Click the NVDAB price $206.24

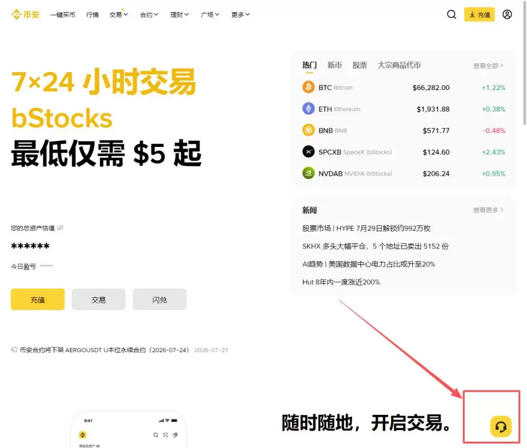click(436, 174)
